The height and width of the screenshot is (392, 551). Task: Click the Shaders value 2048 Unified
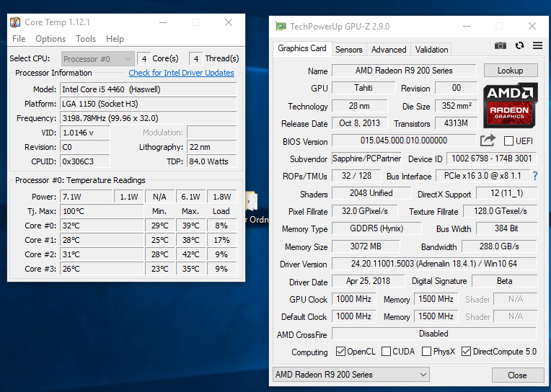(371, 193)
